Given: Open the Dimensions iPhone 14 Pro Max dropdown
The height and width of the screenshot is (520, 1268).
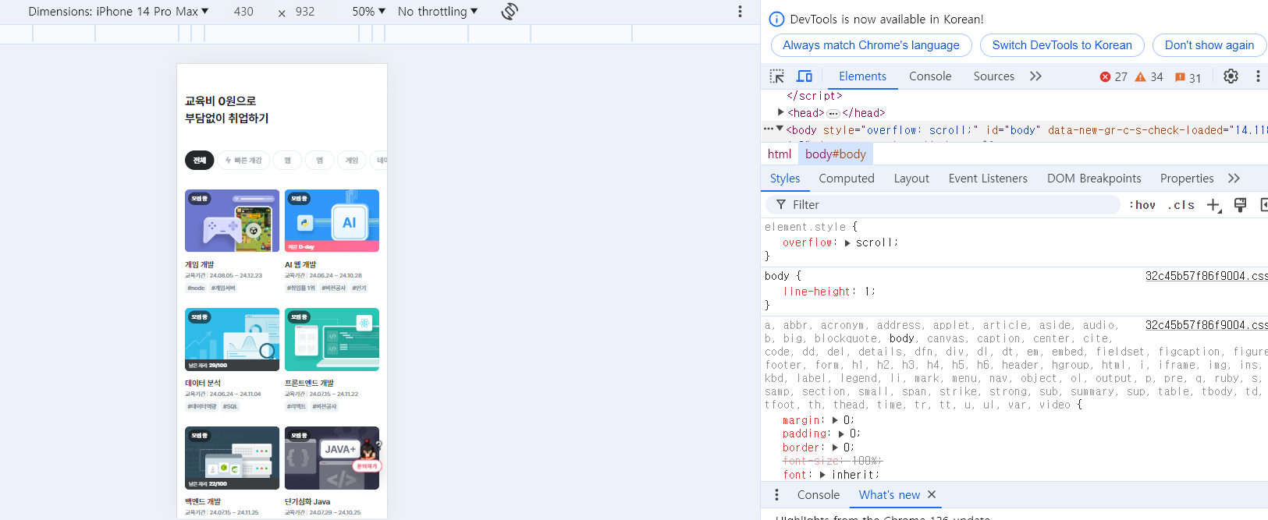Looking at the screenshot, I should coord(119,12).
